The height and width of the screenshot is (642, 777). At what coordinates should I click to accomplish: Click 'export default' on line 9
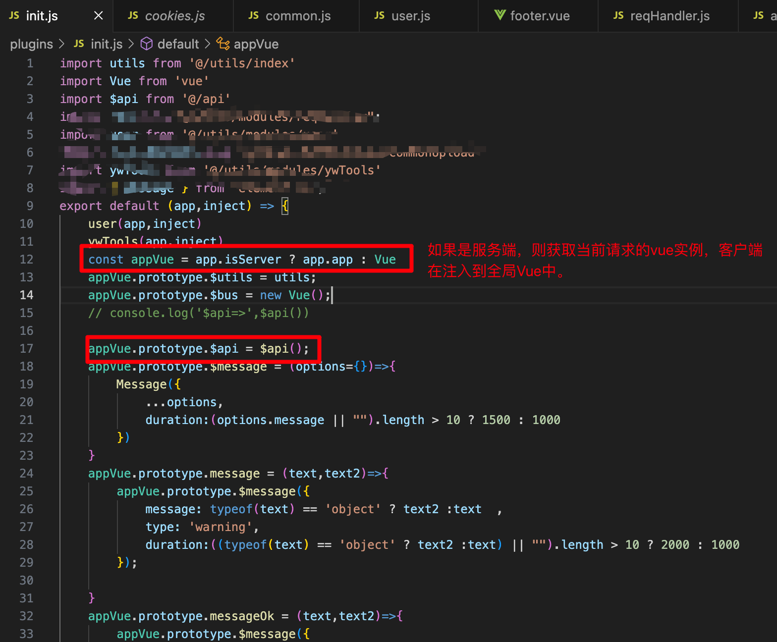[110, 206]
